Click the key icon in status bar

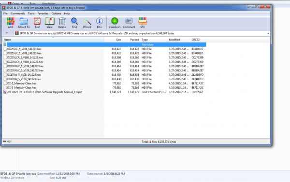[x=9, y=141]
